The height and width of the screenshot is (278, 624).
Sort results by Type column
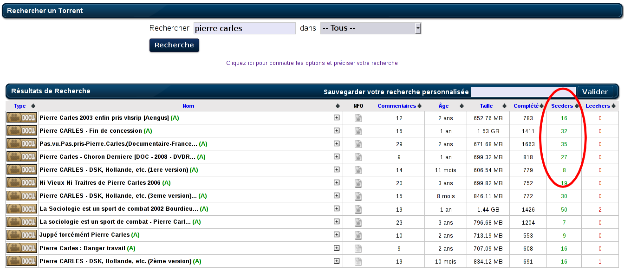coord(20,106)
